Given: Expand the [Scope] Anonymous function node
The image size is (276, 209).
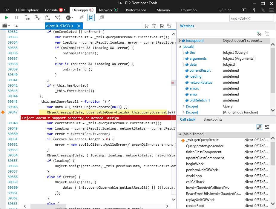Looking at the screenshot, I should point(183,112).
